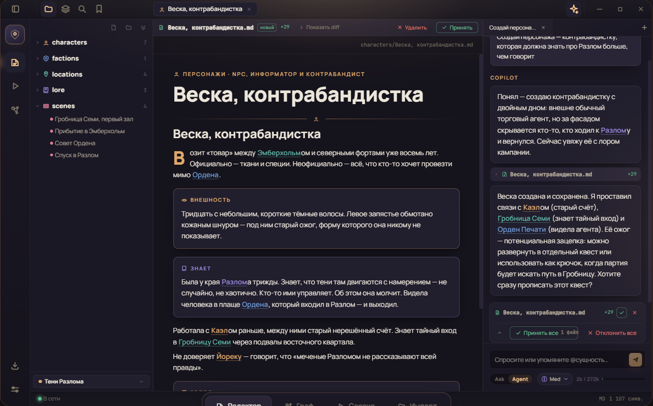Viewport: 653px width, 406px height.
Task: Open the Med reasoning level dropdown
Action: (x=555, y=379)
